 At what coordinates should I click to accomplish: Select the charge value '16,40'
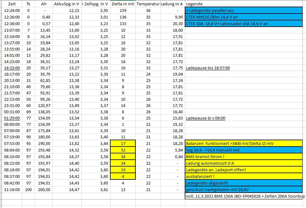pyautogui.click(x=173, y=112)
